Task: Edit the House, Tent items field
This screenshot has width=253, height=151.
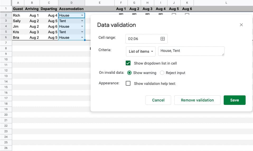Action: click(x=191, y=51)
